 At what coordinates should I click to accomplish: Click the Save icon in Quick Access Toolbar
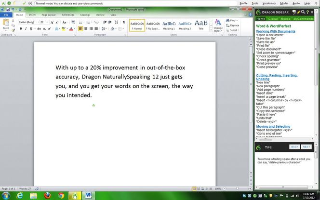(9, 9)
